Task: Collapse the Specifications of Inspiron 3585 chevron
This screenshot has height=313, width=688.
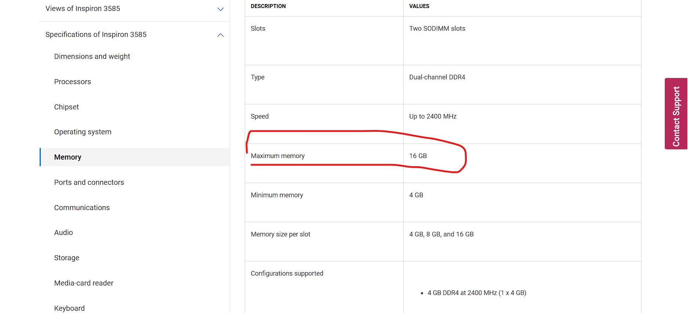Action: tap(221, 35)
